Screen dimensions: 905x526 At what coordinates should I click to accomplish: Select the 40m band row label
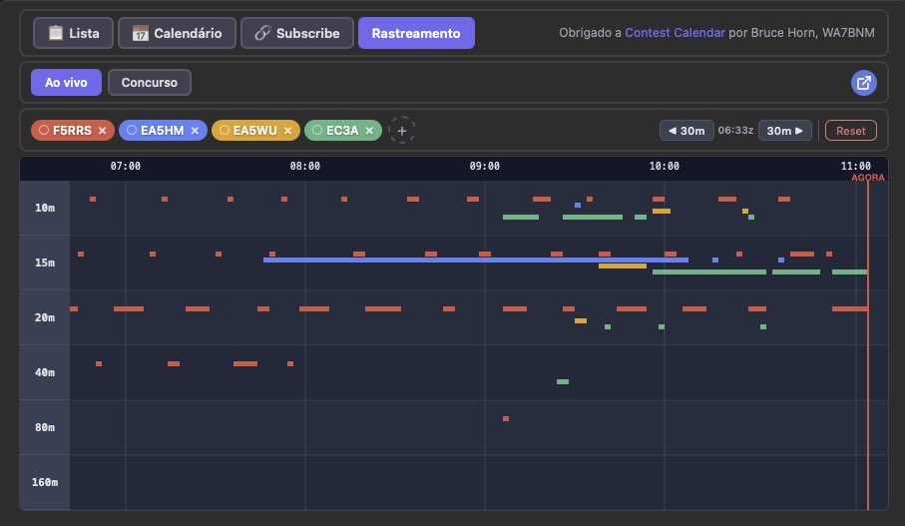(x=45, y=372)
